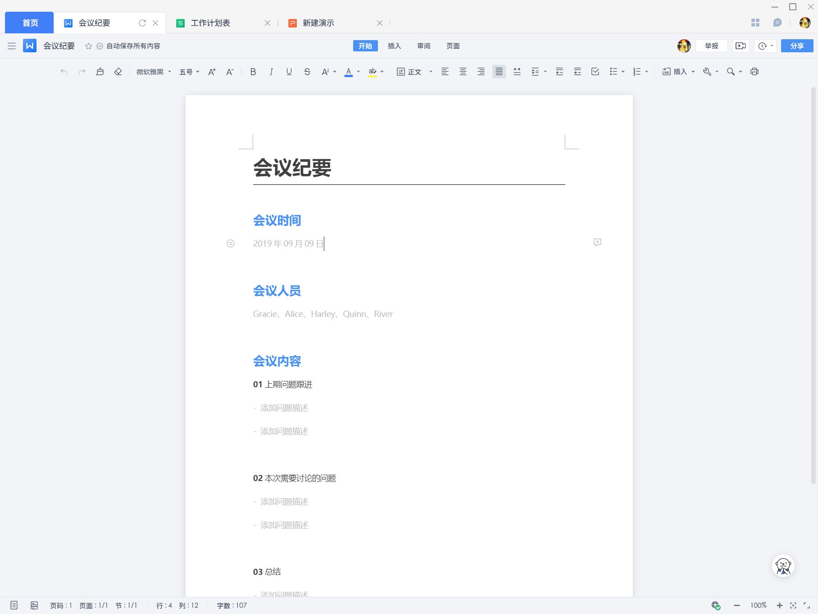Click the paragraph handle beside the date
818x614 pixels.
click(231, 243)
